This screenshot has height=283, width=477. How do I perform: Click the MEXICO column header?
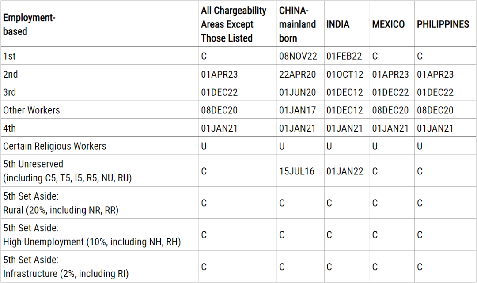pos(388,24)
